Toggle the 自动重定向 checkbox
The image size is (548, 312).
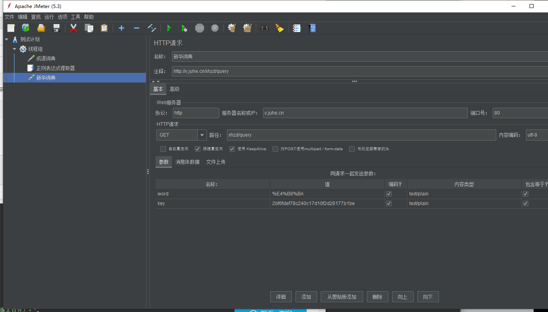(163, 149)
